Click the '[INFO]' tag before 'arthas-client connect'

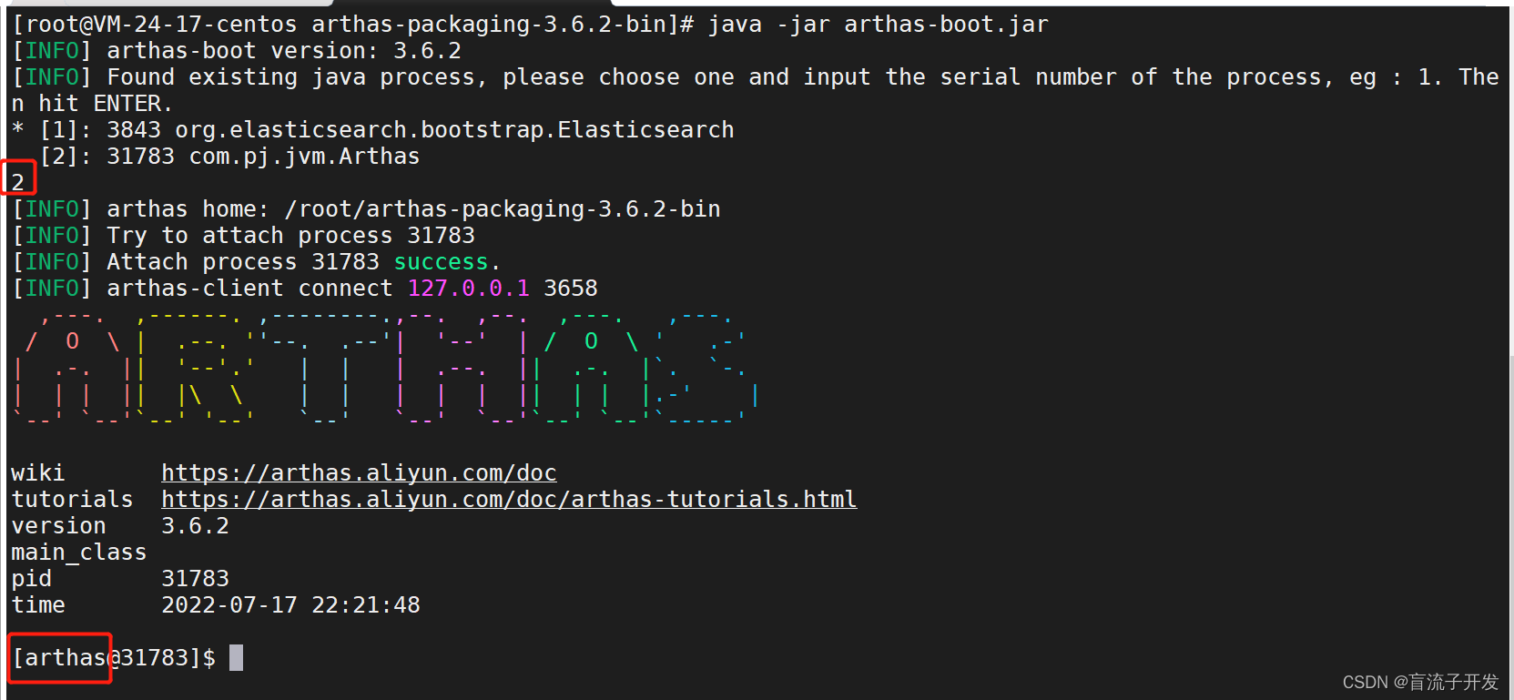(x=52, y=289)
